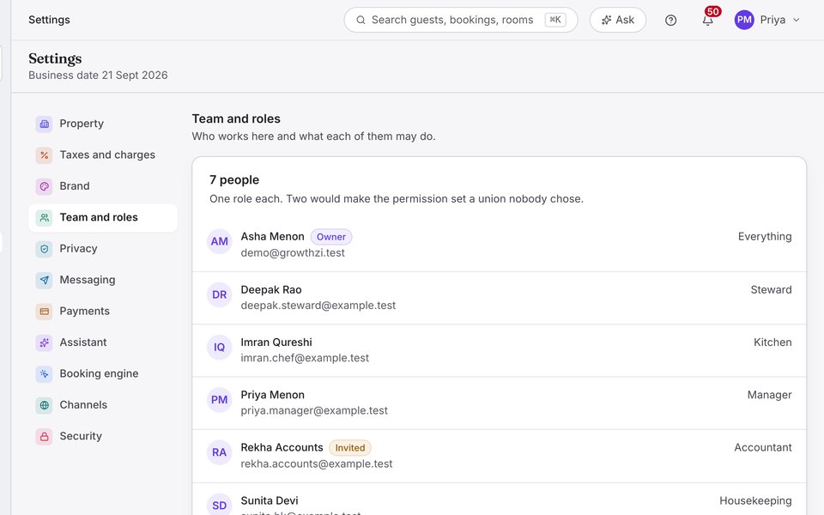Click the Owner badge next to Asha Menon
The width and height of the screenshot is (824, 515).
(x=331, y=237)
